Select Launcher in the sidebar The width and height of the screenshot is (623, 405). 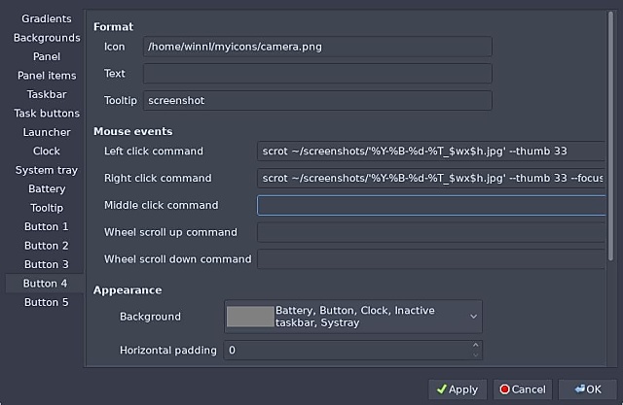coord(46,132)
